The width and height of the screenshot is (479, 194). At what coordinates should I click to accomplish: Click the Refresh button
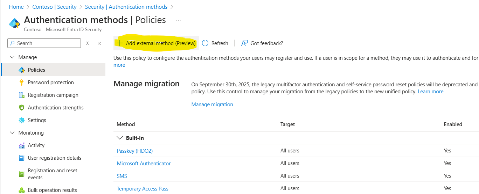tap(215, 43)
